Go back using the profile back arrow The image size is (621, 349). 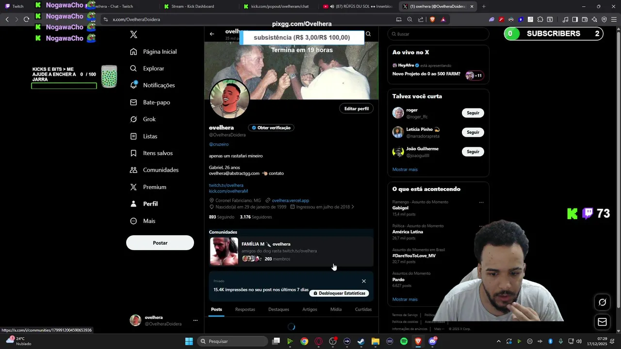pyautogui.click(x=212, y=34)
